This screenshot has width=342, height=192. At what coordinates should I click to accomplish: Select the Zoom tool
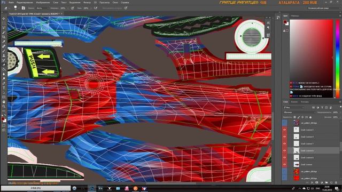[4, 106]
